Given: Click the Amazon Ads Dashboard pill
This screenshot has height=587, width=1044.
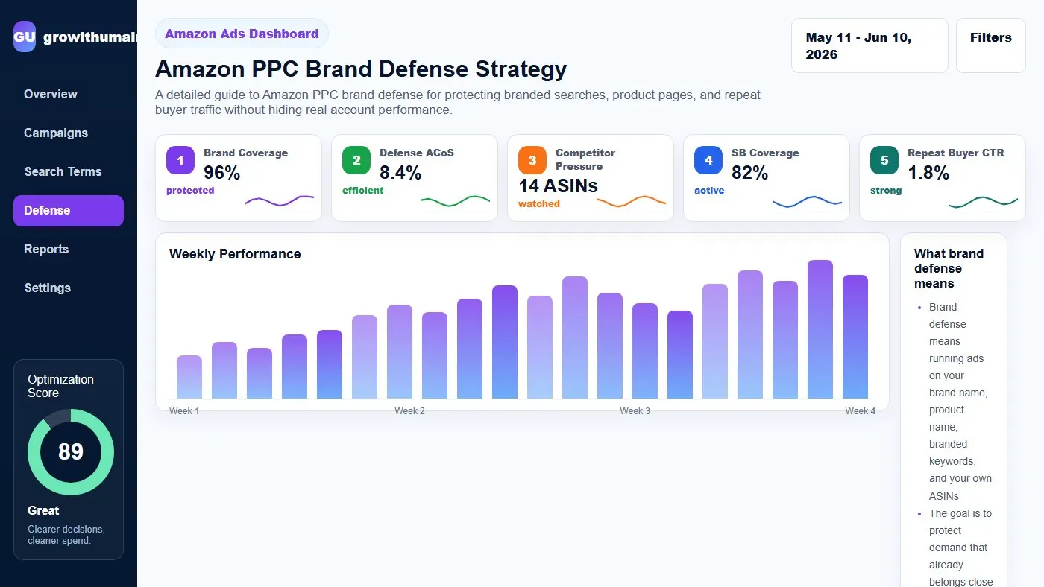Looking at the screenshot, I should [242, 34].
